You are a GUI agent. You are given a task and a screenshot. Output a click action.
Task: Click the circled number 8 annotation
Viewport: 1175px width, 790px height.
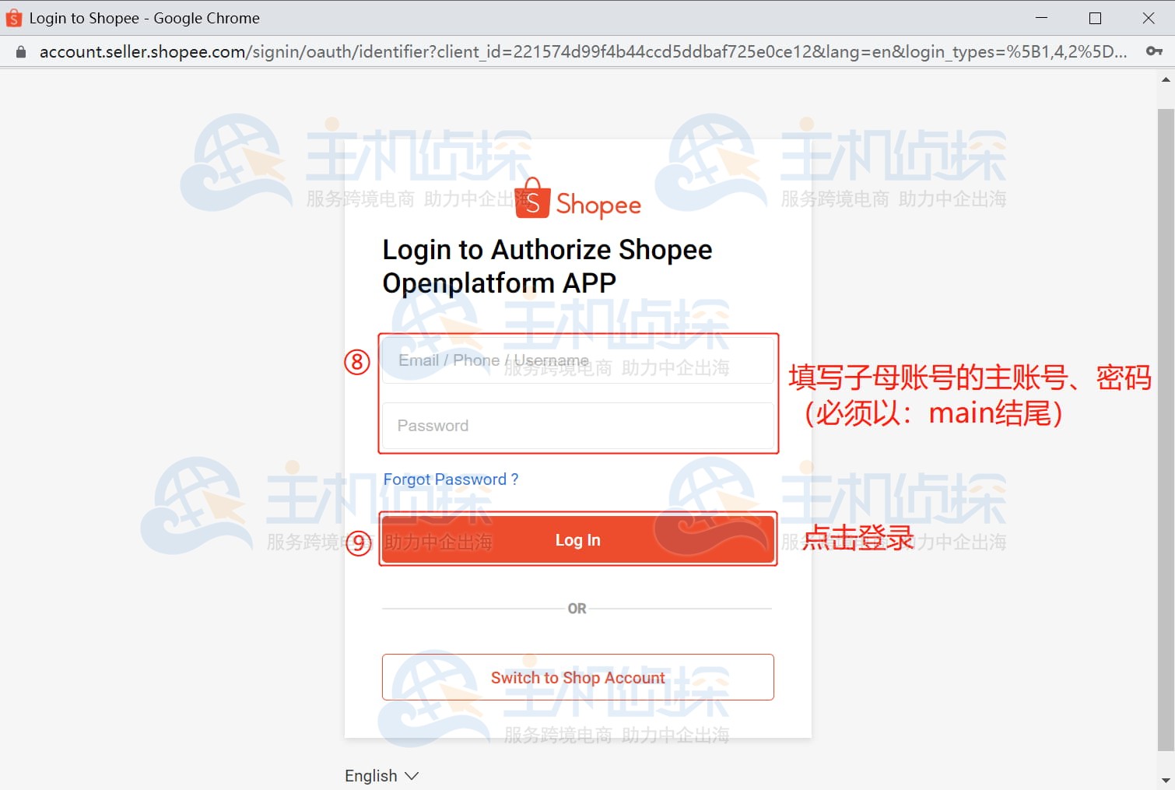pos(357,362)
